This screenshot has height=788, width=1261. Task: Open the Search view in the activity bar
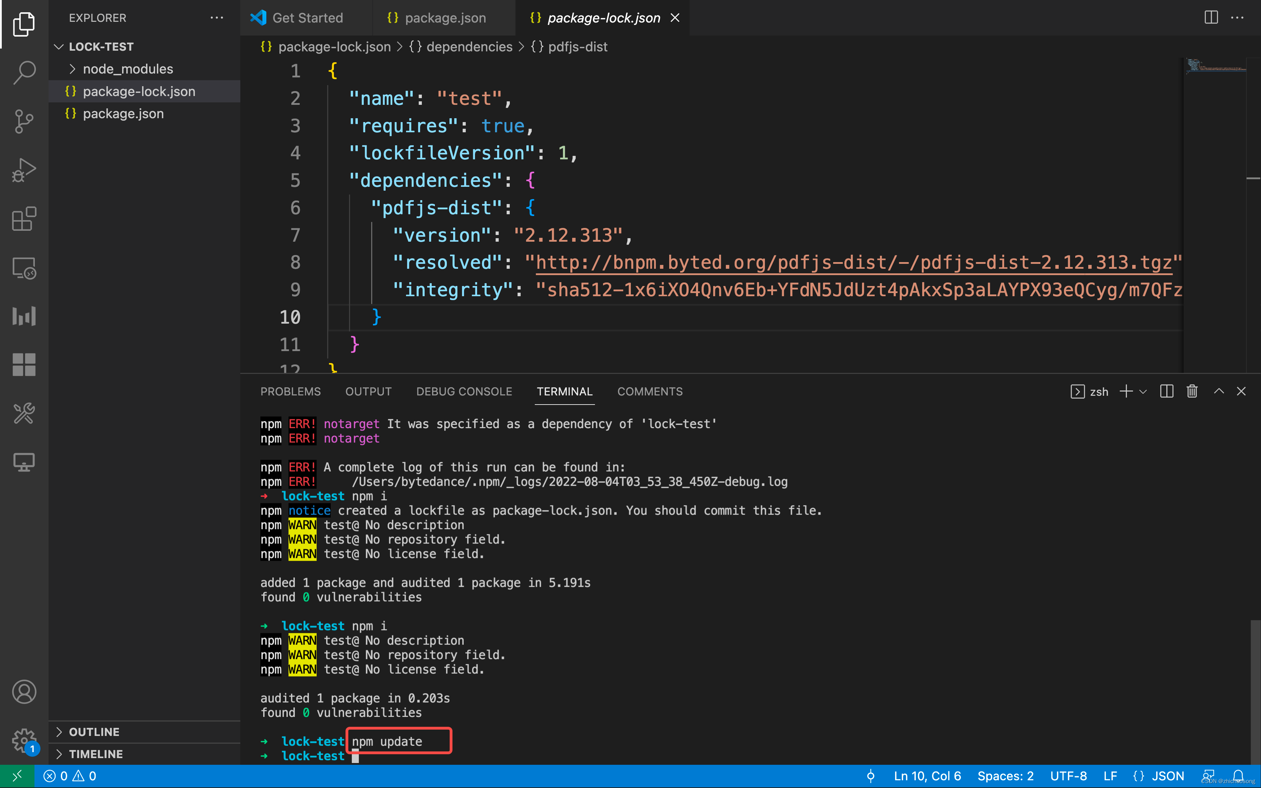click(24, 72)
